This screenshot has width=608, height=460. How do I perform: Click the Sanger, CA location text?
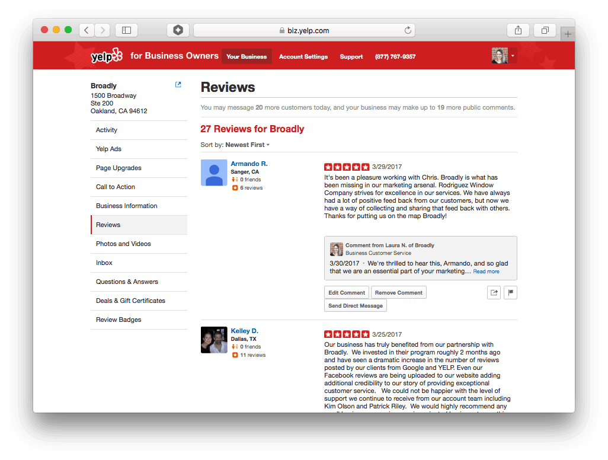click(x=245, y=172)
